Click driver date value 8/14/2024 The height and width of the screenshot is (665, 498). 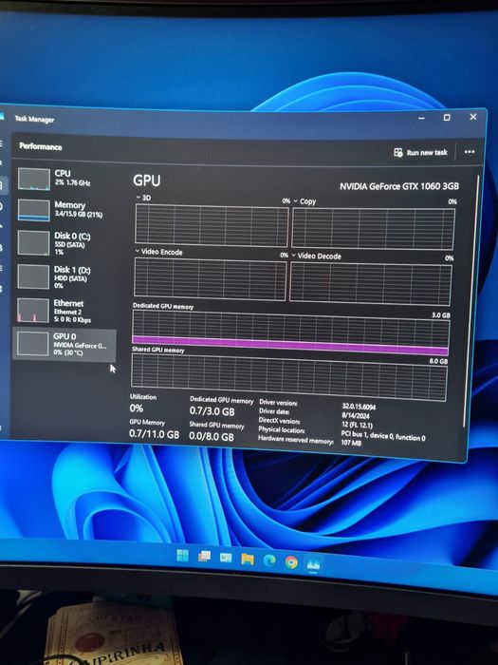click(356, 416)
